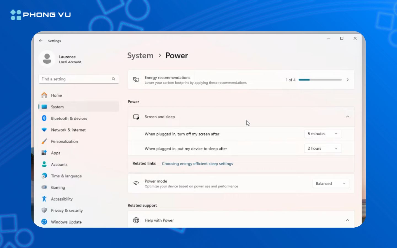Select Apps in the sidebar
The height and width of the screenshot is (248, 397).
tap(55, 153)
